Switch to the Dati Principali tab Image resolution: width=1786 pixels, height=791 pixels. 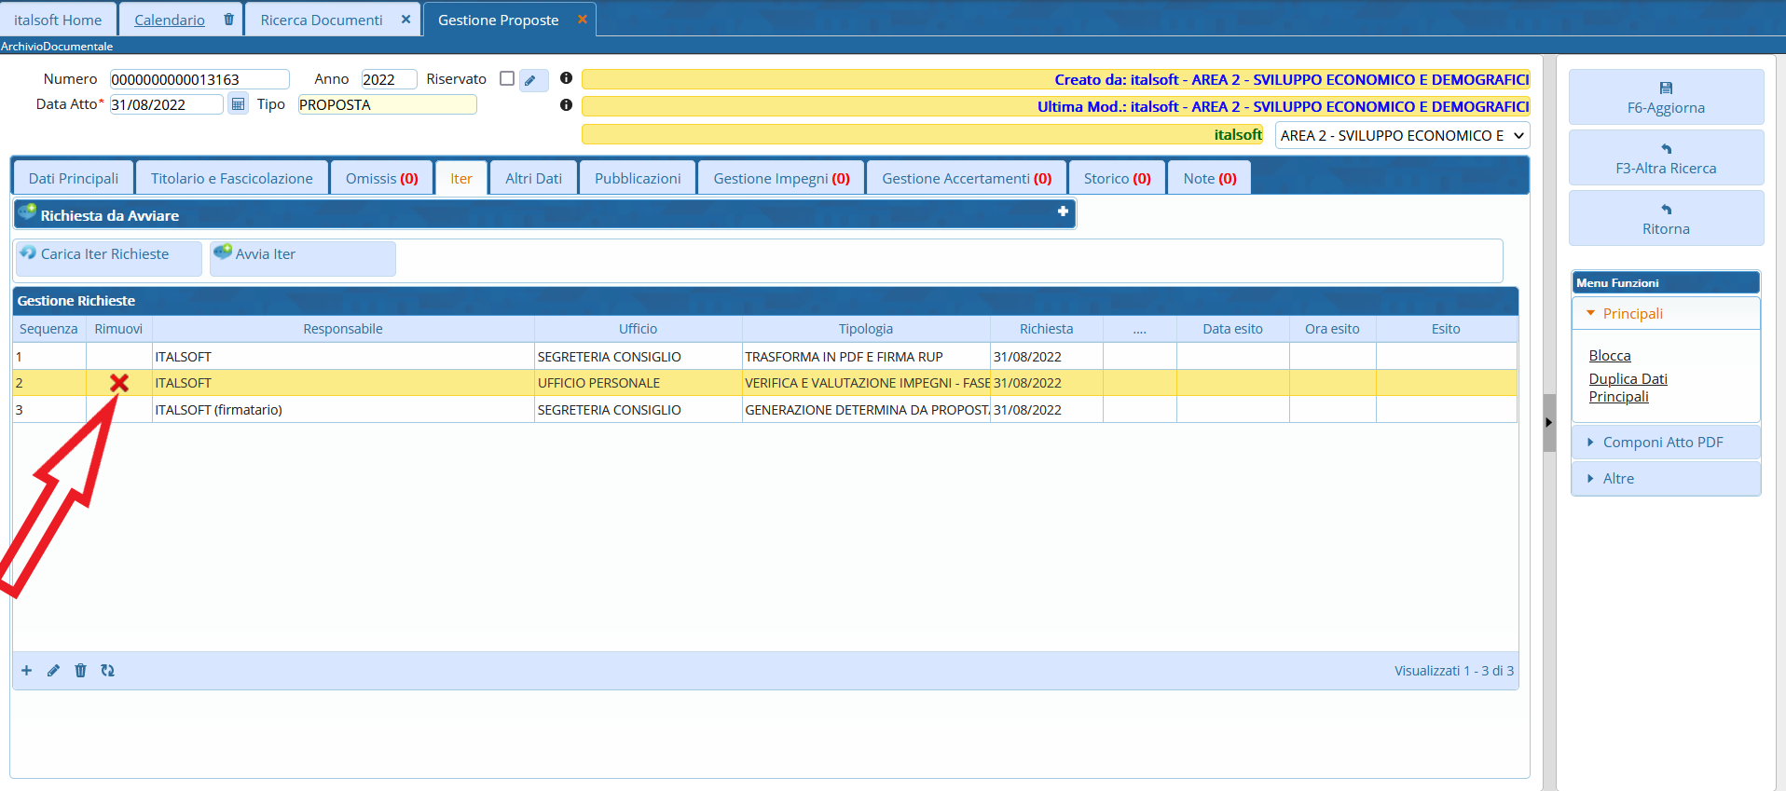(x=74, y=179)
